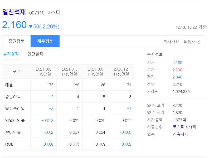The width and height of the screenshot is (209, 158).
Task: Click the 투자정보 section heading
Action: [155, 54]
